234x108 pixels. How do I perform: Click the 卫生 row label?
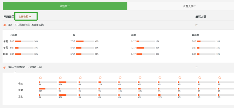point(20,97)
